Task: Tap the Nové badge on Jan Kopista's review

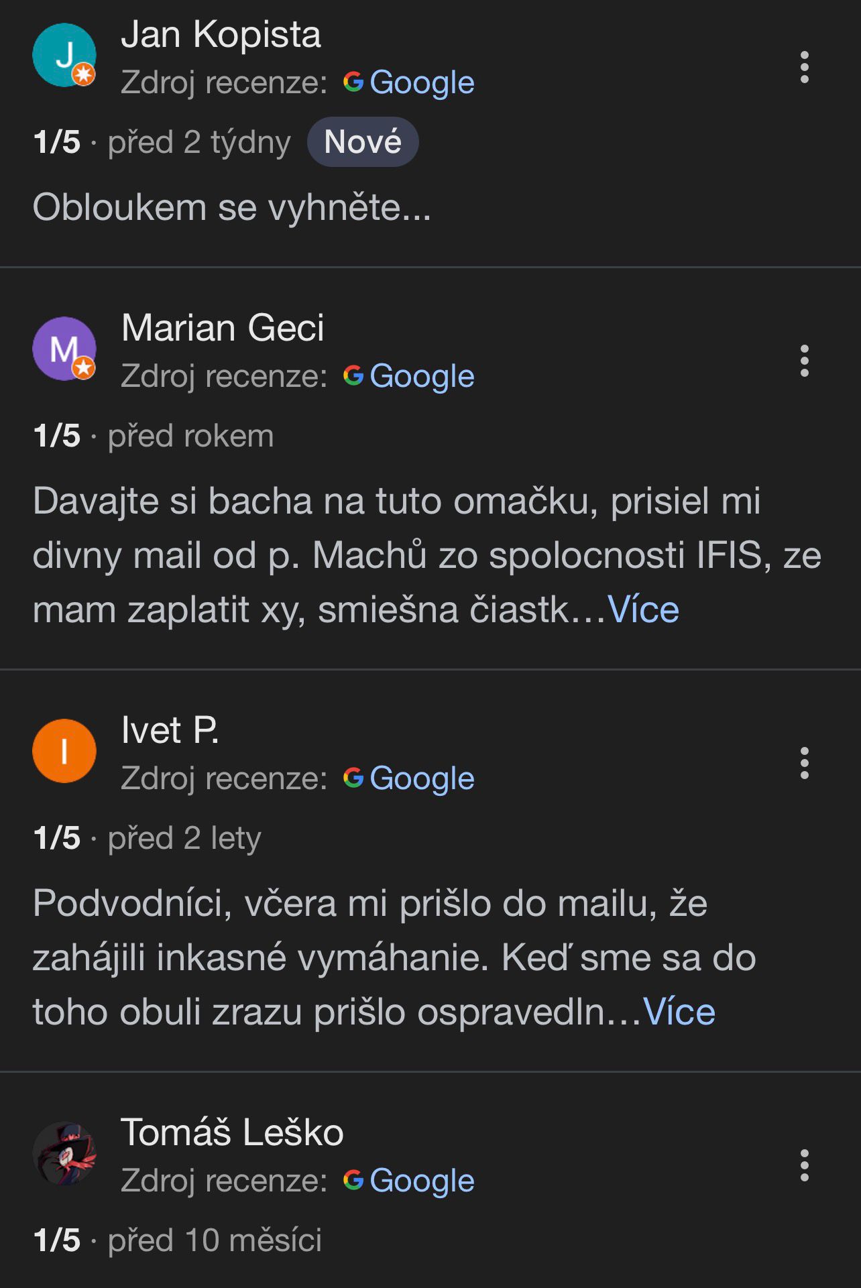Action: click(x=363, y=142)
